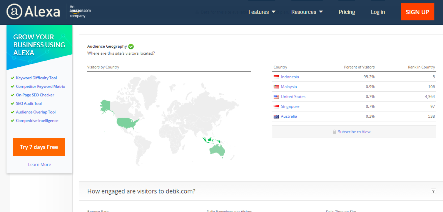Open On-Page SEO Checker link
The image size is (443, 212).
(x=35, y=95)
